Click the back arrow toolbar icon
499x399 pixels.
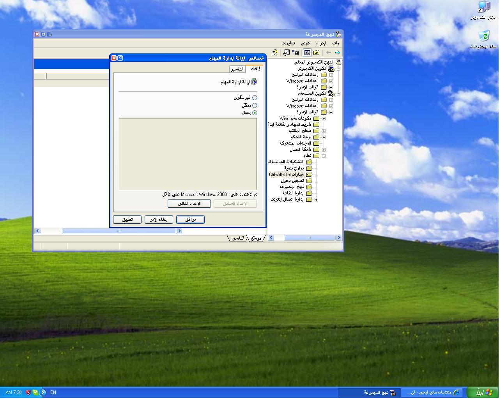[329, 53]
